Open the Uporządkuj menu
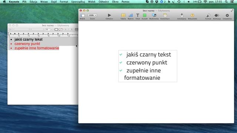 78,1
